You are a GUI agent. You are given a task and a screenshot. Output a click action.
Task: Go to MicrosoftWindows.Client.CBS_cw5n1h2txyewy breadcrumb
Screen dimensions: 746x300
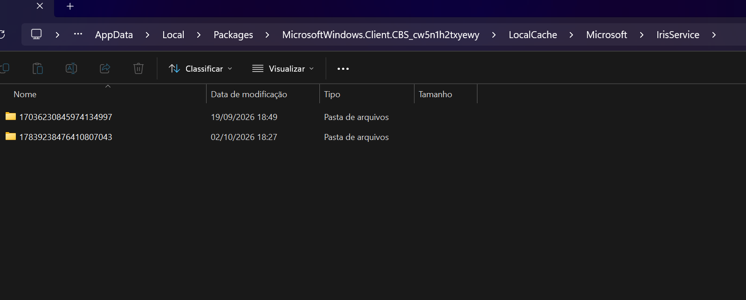coord(380,35)
